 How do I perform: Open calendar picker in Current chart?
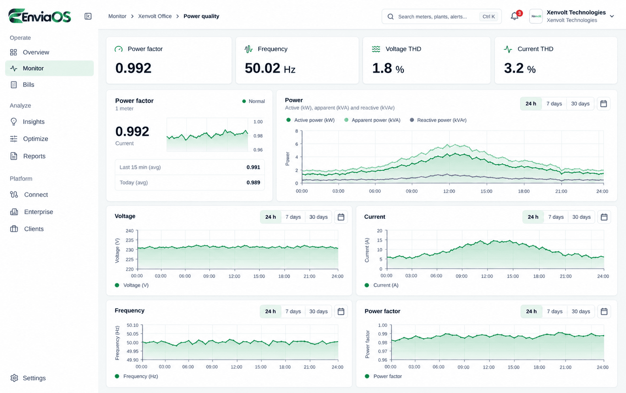click(x=604, y=217)
